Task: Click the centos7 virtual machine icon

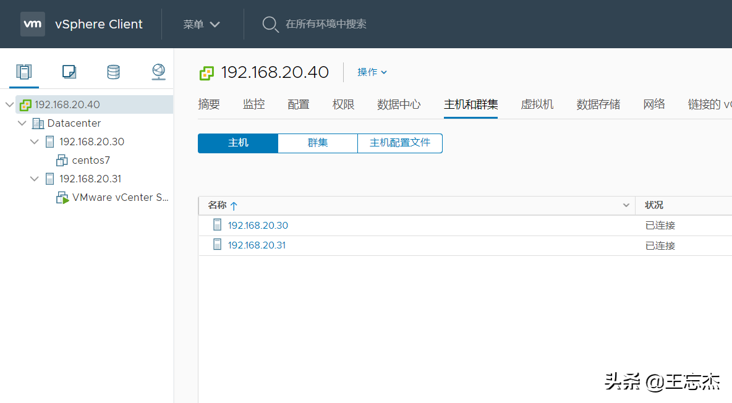Action: click(x=62, y=161)
